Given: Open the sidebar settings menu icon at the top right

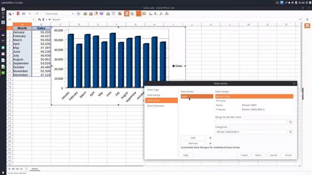Looking at the screenshot, I should [307, 19].
